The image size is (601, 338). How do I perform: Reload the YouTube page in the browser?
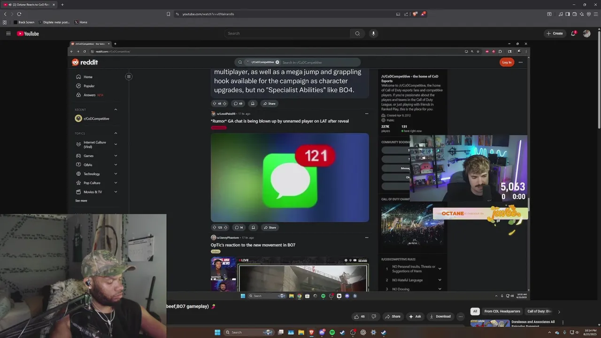click(19, 14)
